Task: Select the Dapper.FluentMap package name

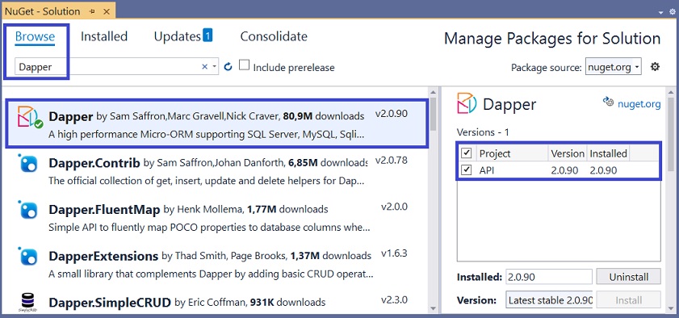Action: point(104,209)
